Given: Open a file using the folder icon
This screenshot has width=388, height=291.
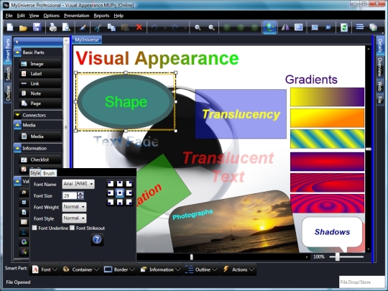Looking at the screenshot, I should (x=23, y=27).
